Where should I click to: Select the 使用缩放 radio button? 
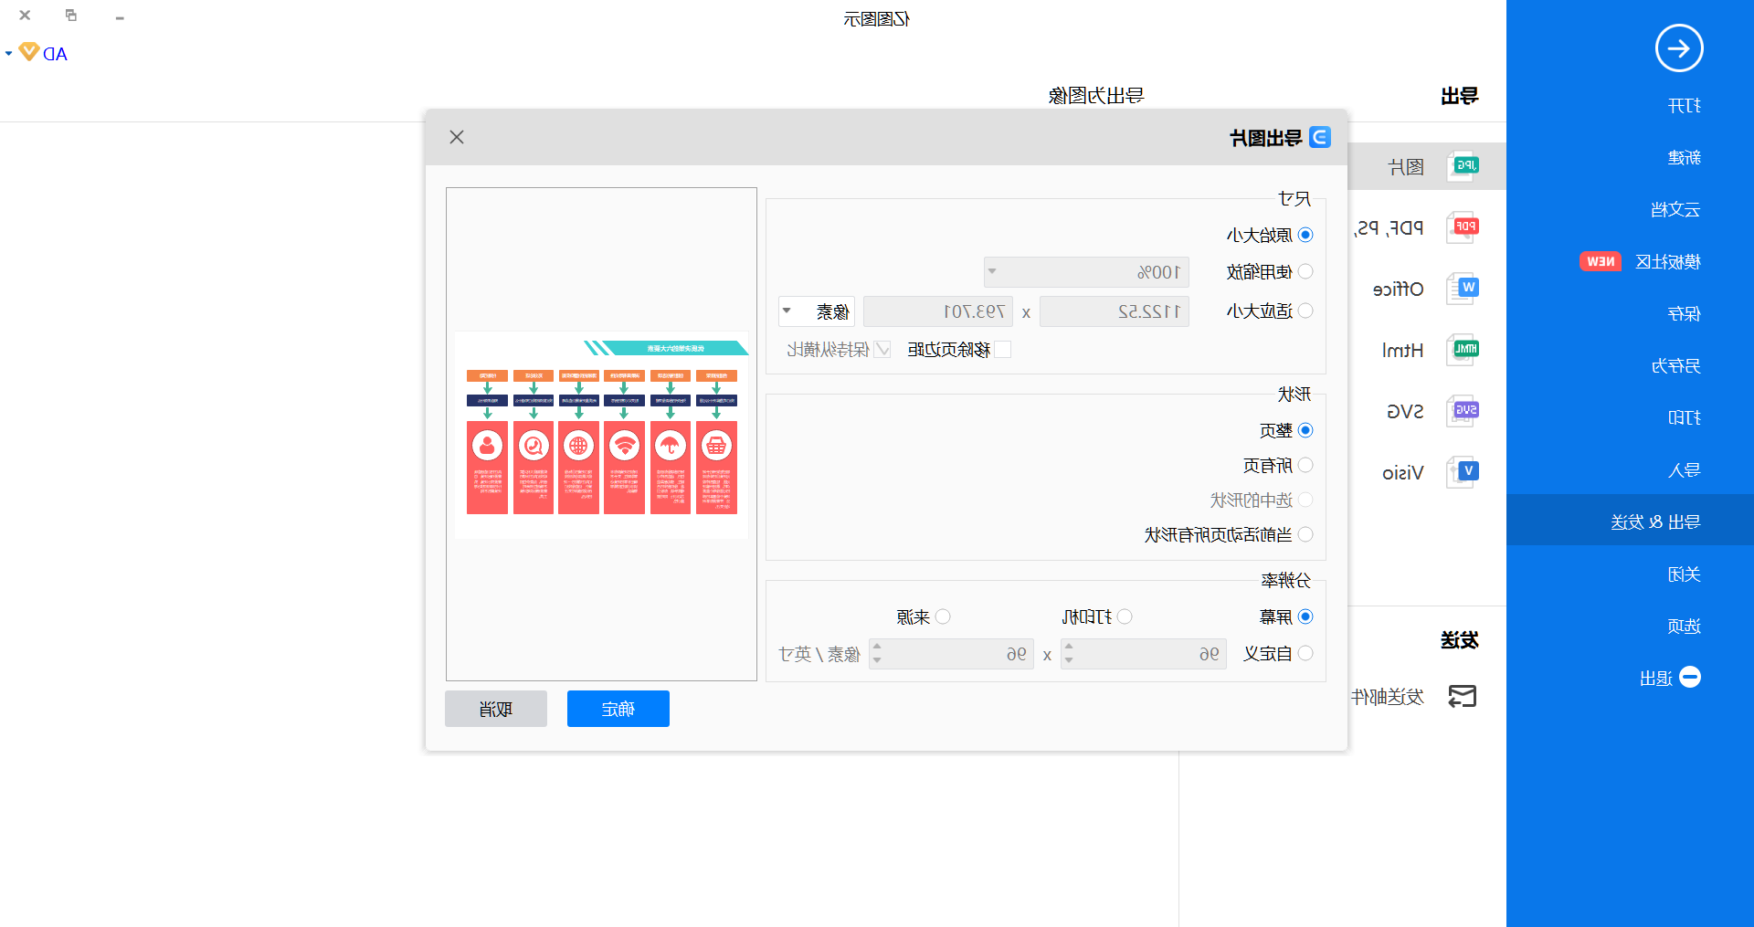(1305, 271)
